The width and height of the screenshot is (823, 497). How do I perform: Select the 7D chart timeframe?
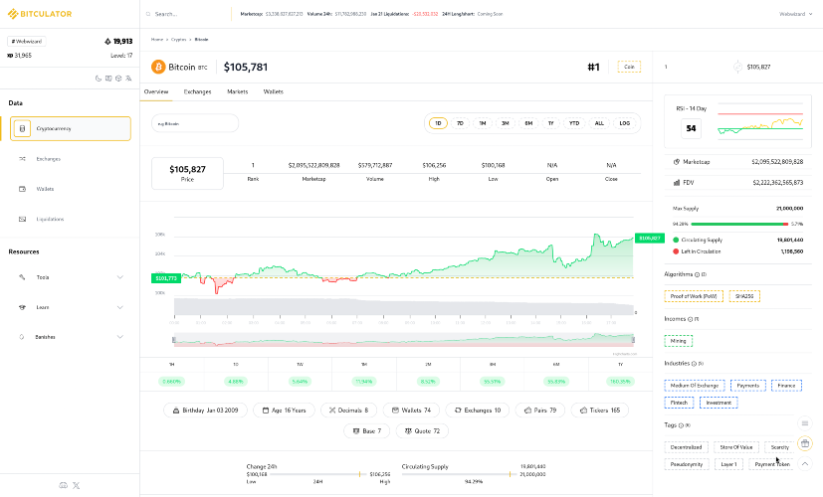tap(460, 123)
